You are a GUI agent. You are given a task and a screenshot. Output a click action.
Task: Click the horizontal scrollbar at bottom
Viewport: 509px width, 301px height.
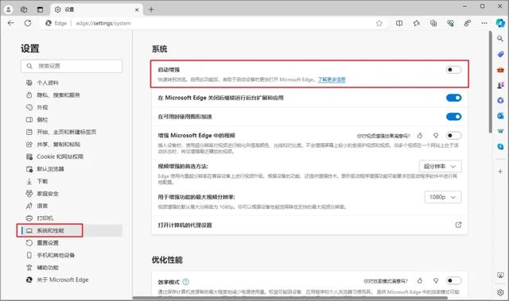[x=289, y=298]
